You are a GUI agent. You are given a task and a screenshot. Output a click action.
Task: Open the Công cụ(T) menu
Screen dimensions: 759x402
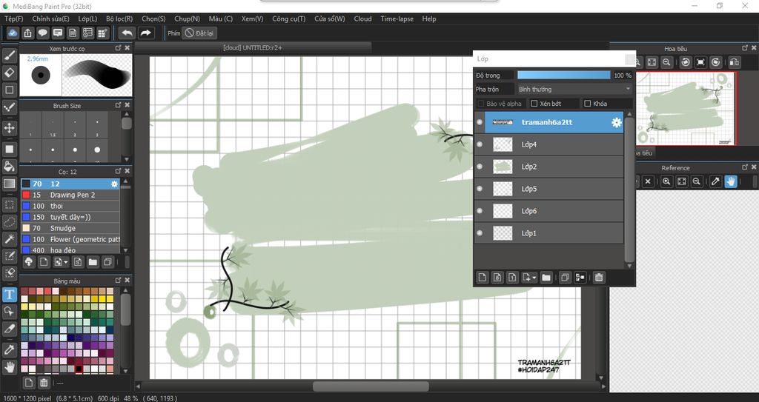coord(289,19)
